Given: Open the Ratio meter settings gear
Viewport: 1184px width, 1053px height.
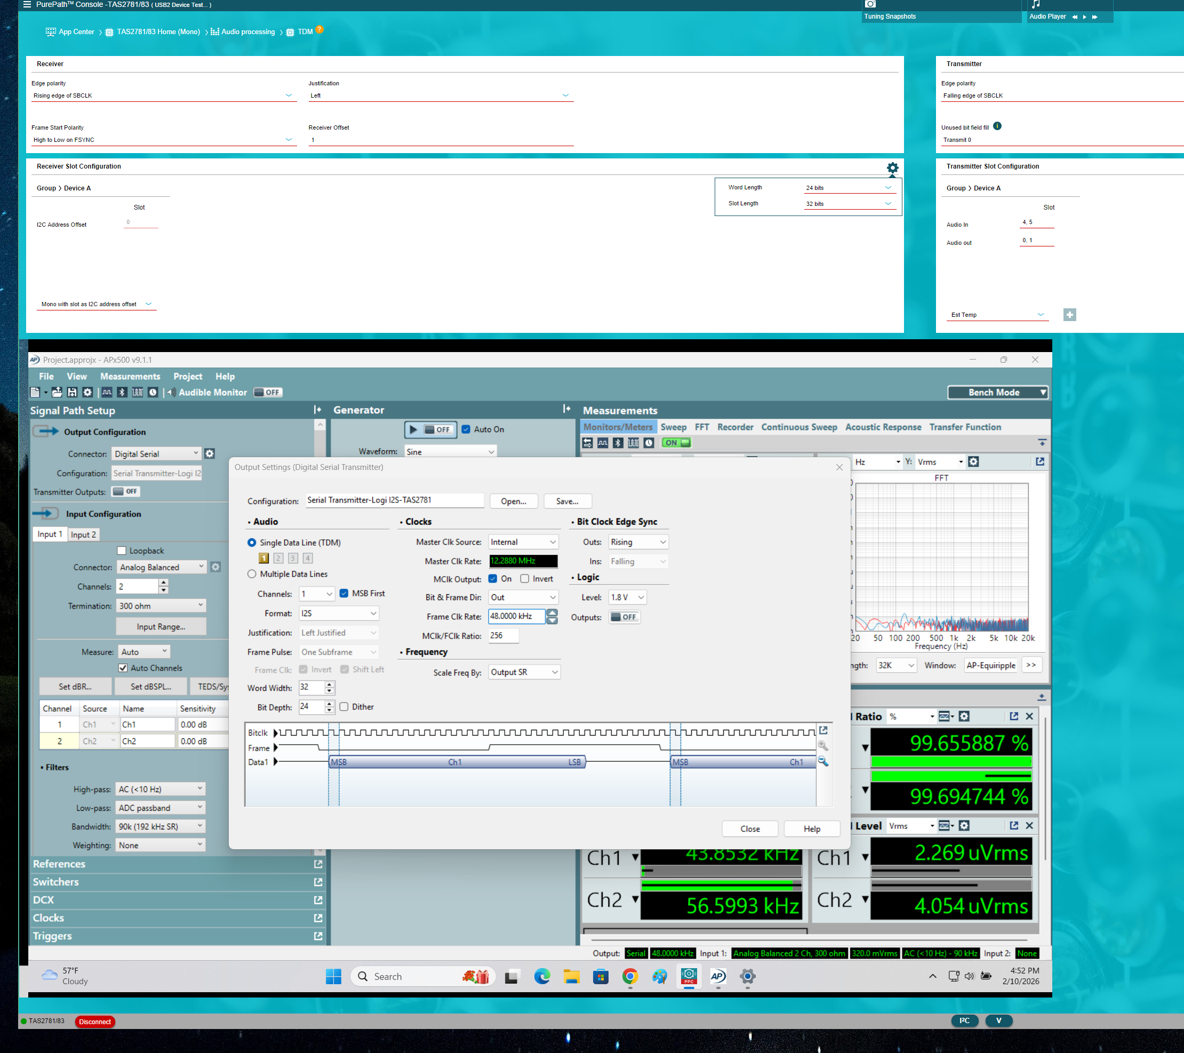Looking at the screenshot, I should 964,716.
